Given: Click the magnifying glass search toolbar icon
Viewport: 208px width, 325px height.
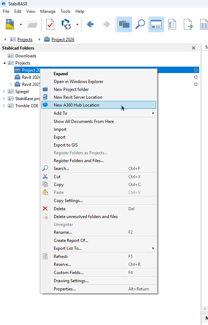Looking at the screenshot, I should (x=140, y=25).
